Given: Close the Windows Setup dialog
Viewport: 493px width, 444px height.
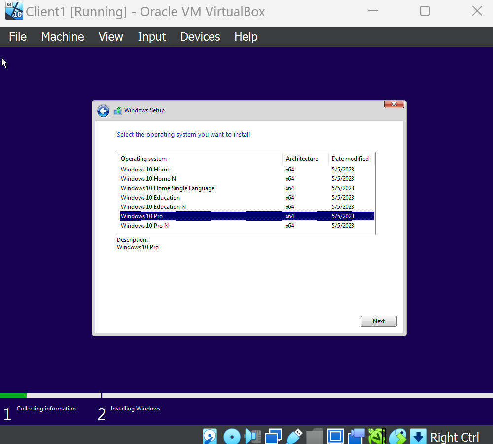Looking at the screenshot, I should [x=394, y=104].
